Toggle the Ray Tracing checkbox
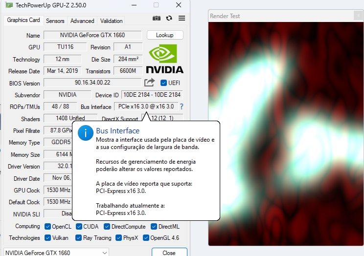The width and height of the screenshot is (364, 256). 78,238
